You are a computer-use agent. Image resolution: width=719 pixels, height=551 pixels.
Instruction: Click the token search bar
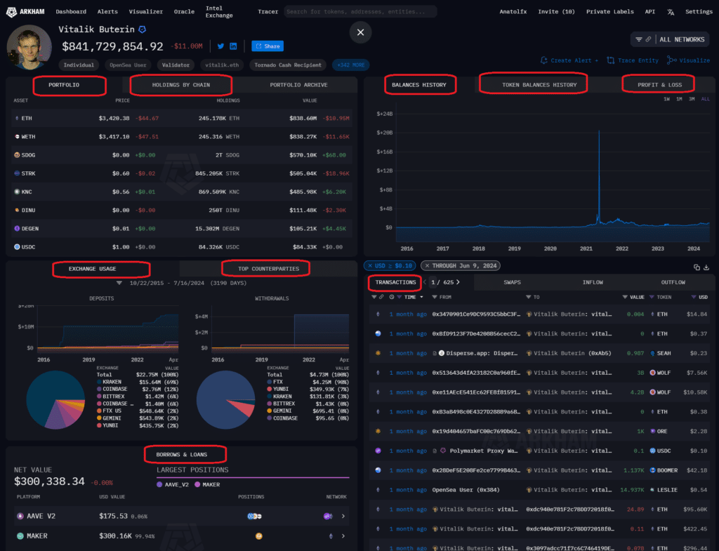point(359,11)
